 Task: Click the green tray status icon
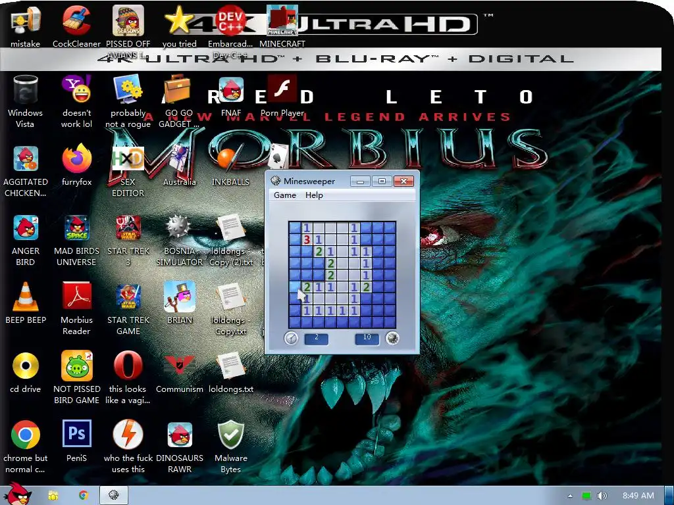pos(586,496)
